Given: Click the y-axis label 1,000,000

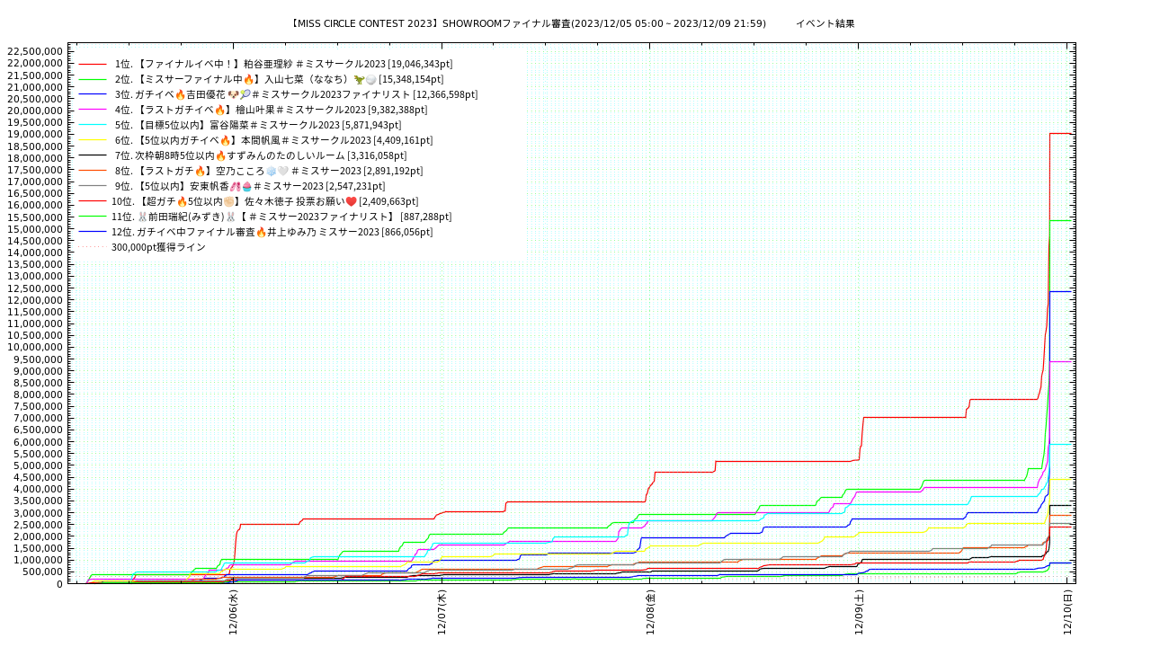Looking at the screenshot, I should point(38,561).
